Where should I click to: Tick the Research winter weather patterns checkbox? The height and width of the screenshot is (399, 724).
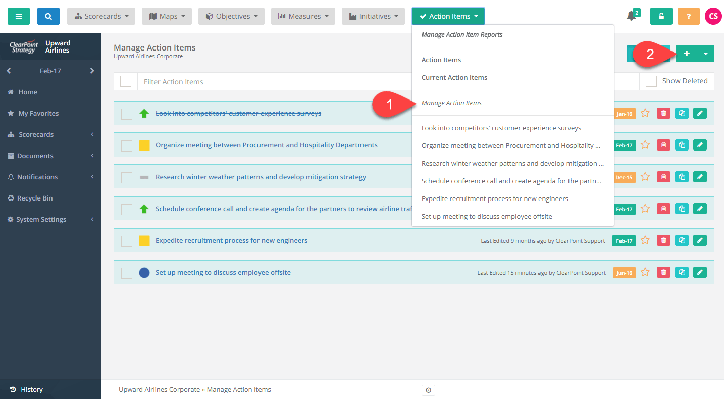point(127,177)
